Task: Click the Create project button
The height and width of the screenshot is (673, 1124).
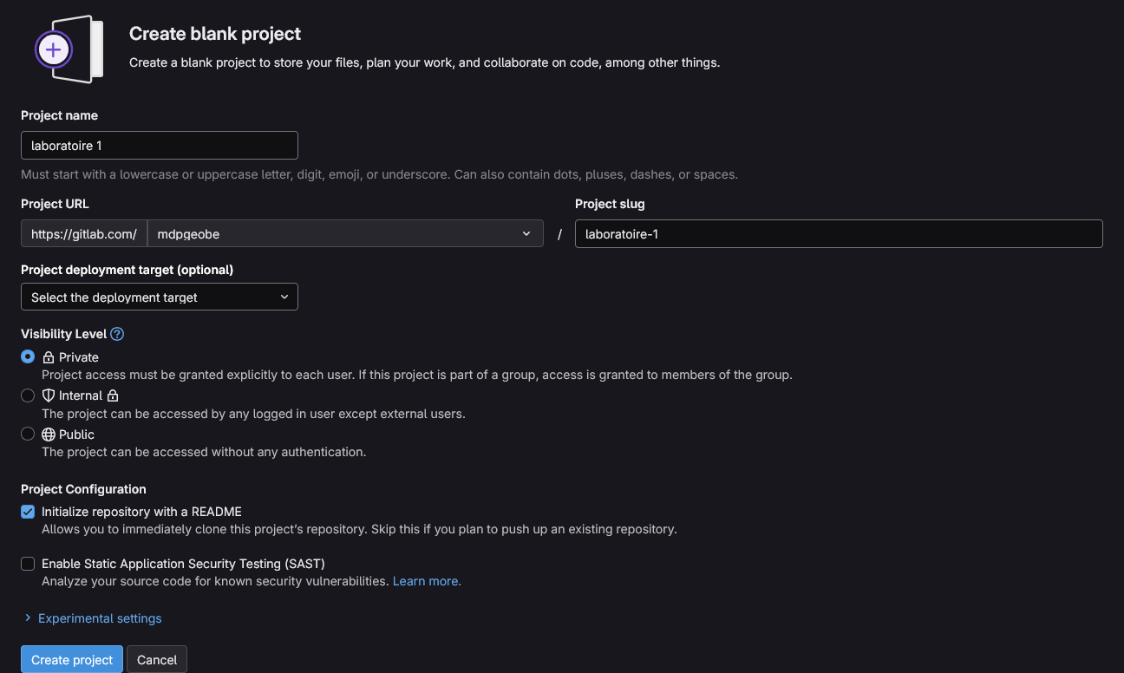Action: (x=72, y=660)
